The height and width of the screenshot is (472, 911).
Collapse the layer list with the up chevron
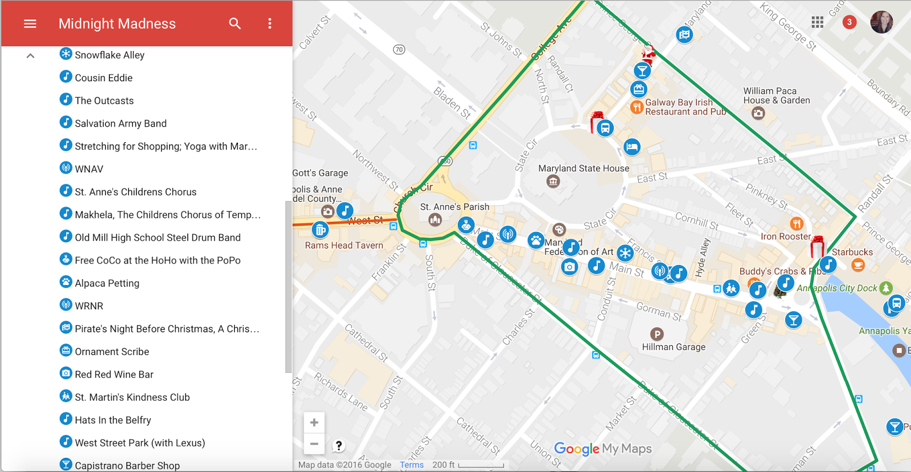click(31, 56)
